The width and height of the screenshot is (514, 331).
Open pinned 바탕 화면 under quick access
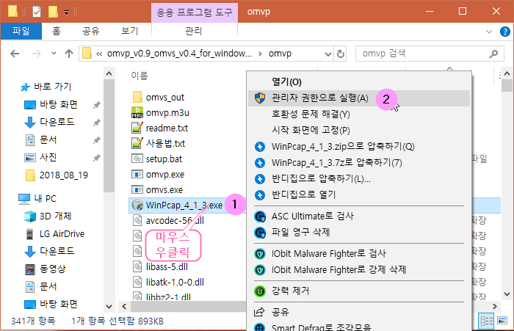point(58,104)
